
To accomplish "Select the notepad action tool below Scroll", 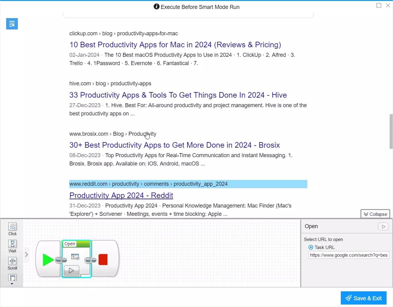I will point(13,278).
